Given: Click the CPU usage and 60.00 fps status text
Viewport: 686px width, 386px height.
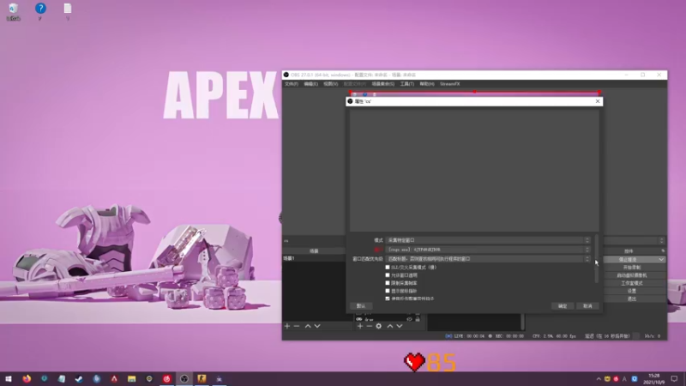Looking at the screenshot, I should [x=554, y=336].
